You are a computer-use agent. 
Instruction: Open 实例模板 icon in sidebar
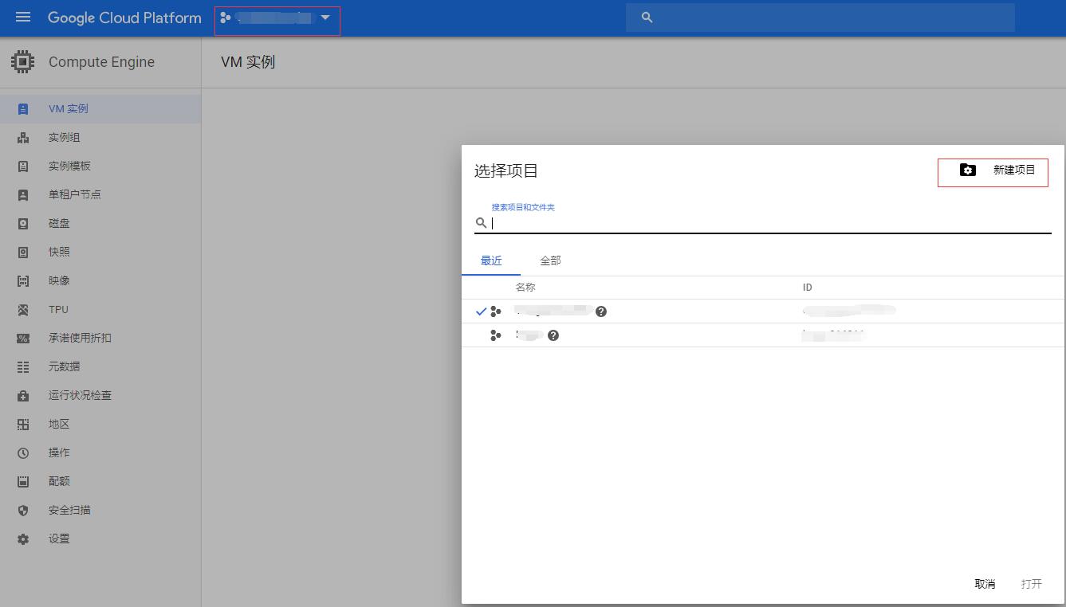23,166
